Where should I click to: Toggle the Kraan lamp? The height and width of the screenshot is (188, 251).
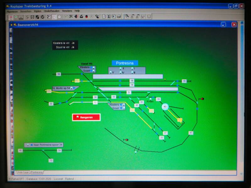click(150, 99)
